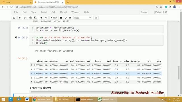The height and width of the screenshot is (102, 182).
Task: Click into code cell In [12]
Action: point(96,29)
